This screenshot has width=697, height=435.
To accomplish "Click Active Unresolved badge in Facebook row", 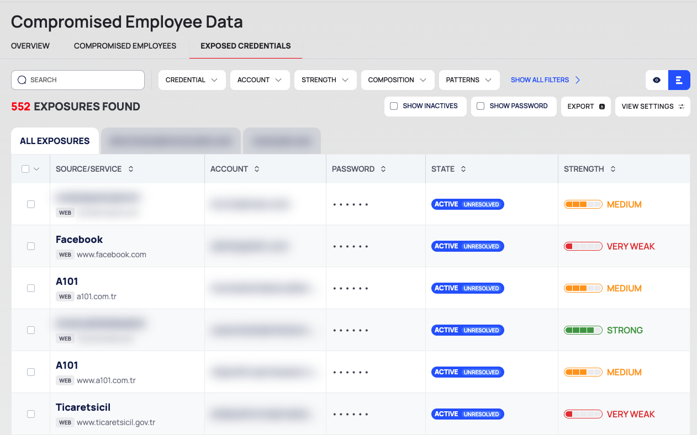I will point(468,246).
